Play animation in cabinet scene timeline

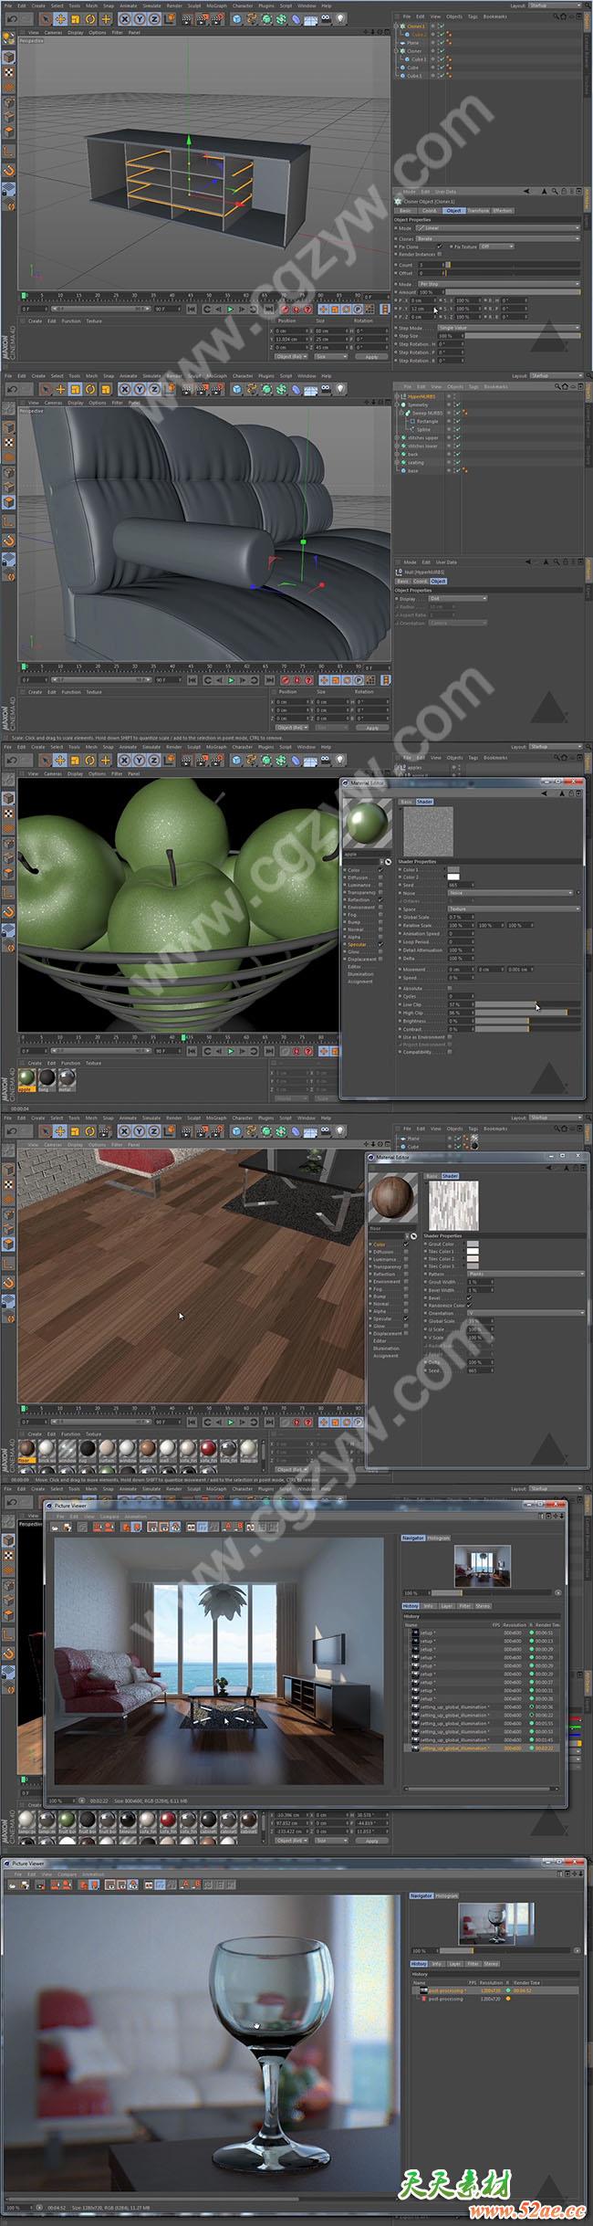(230, 309)
